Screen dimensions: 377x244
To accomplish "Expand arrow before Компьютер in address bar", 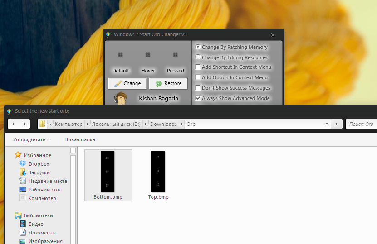I will tap(50, 124).
